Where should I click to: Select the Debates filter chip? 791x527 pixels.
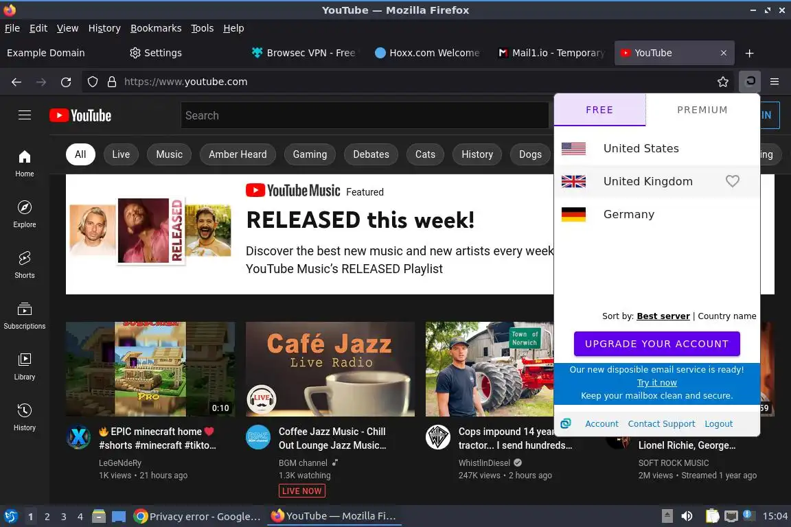[371, 154]
